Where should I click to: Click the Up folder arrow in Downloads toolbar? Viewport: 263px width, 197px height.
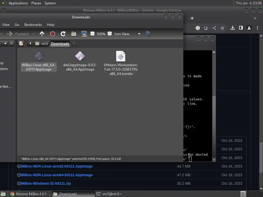[x=42, y=34]
